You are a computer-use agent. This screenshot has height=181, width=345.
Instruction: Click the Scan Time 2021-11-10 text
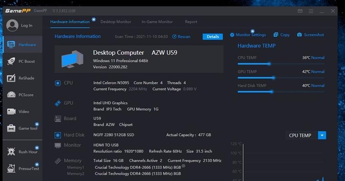click(141, 37)
